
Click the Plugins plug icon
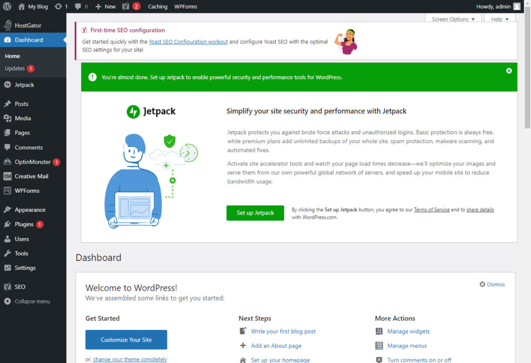pos(7,224)
